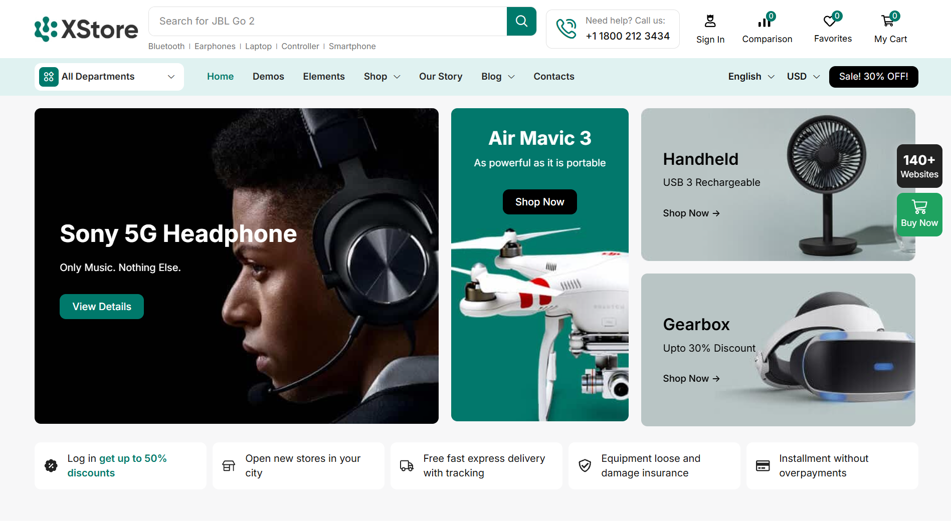Image resolution: width=951 pixels, height=529 pixels.
Task: Click the XStore logo
Action: click(x=86, y=29)
